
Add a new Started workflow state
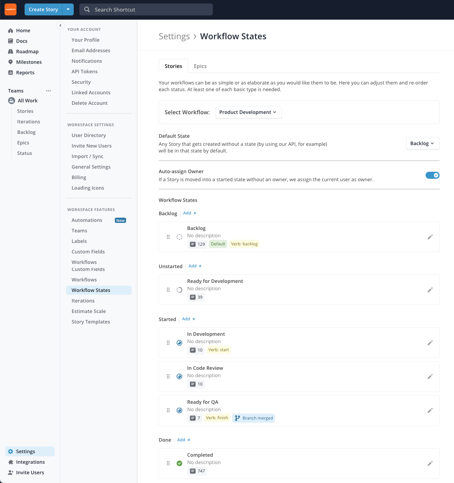coord(189,319)
